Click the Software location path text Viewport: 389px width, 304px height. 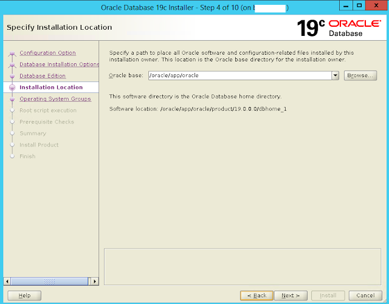click(223, 109)
